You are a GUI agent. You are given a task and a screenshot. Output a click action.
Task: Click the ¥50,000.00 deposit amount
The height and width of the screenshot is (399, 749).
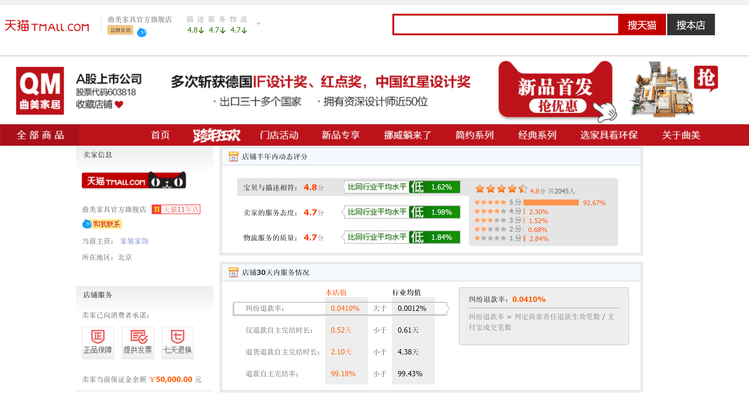[171, 379]
